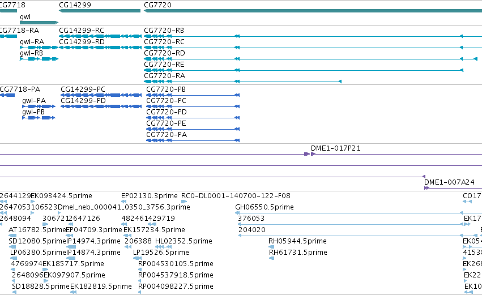Click the CG7720-PC protein label
Screen dimensions: 482x295
[167, 101]
